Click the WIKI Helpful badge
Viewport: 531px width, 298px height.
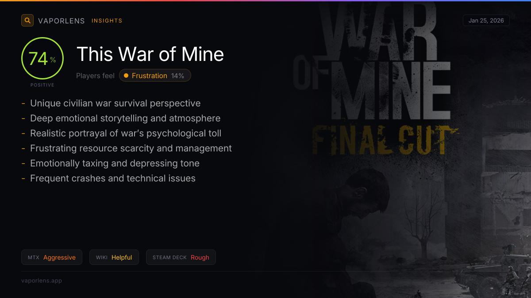point(114,257)
